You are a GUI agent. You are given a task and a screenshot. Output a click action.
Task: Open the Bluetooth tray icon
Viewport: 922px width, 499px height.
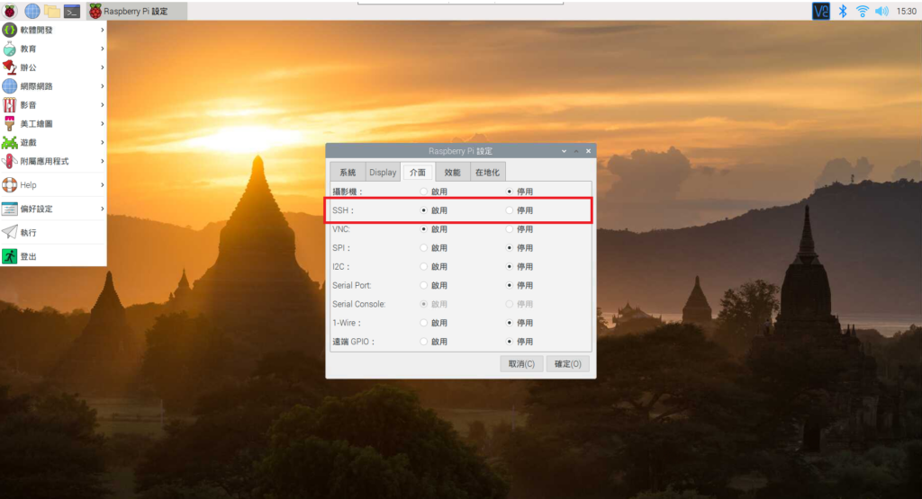[x=844, y=11]
